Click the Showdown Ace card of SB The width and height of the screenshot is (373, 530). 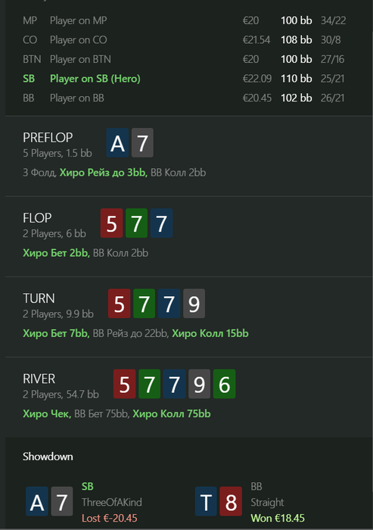pos(37,501)
